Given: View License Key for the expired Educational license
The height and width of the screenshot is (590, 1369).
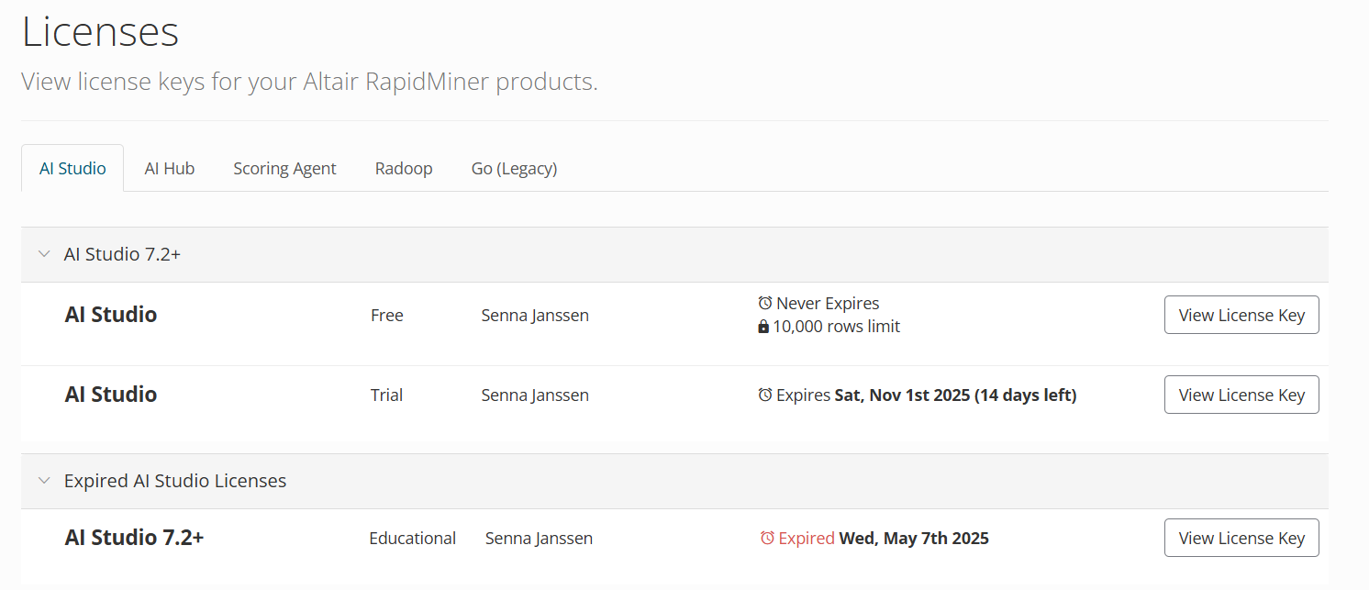Looking at the screenshot, I should tap(1241, 538).
